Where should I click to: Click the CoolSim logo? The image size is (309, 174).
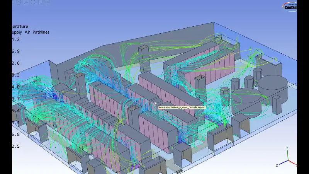290,7
